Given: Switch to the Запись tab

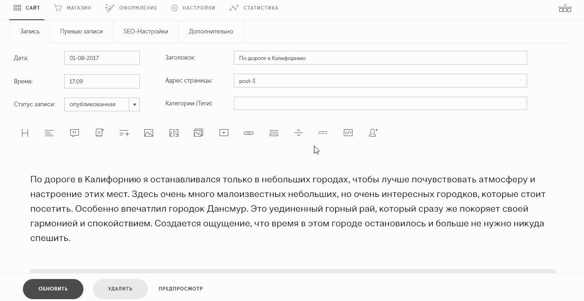Looking at the screenshot, I should click(30, 32).
